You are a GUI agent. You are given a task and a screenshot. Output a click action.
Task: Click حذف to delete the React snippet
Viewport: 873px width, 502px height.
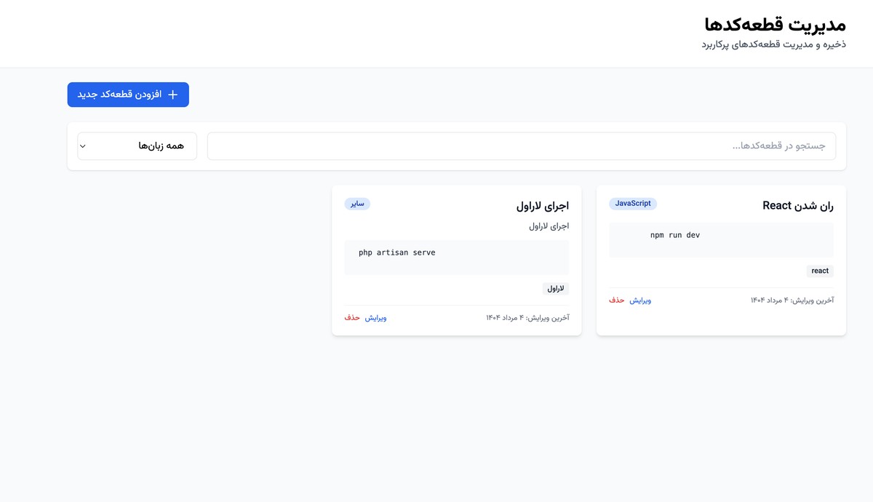pyautogui.click(x=616, y=300)
